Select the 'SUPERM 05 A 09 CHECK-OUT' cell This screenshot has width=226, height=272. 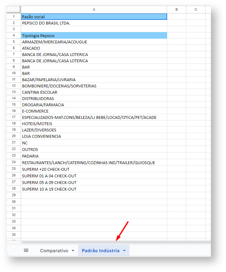pos(94,182)
